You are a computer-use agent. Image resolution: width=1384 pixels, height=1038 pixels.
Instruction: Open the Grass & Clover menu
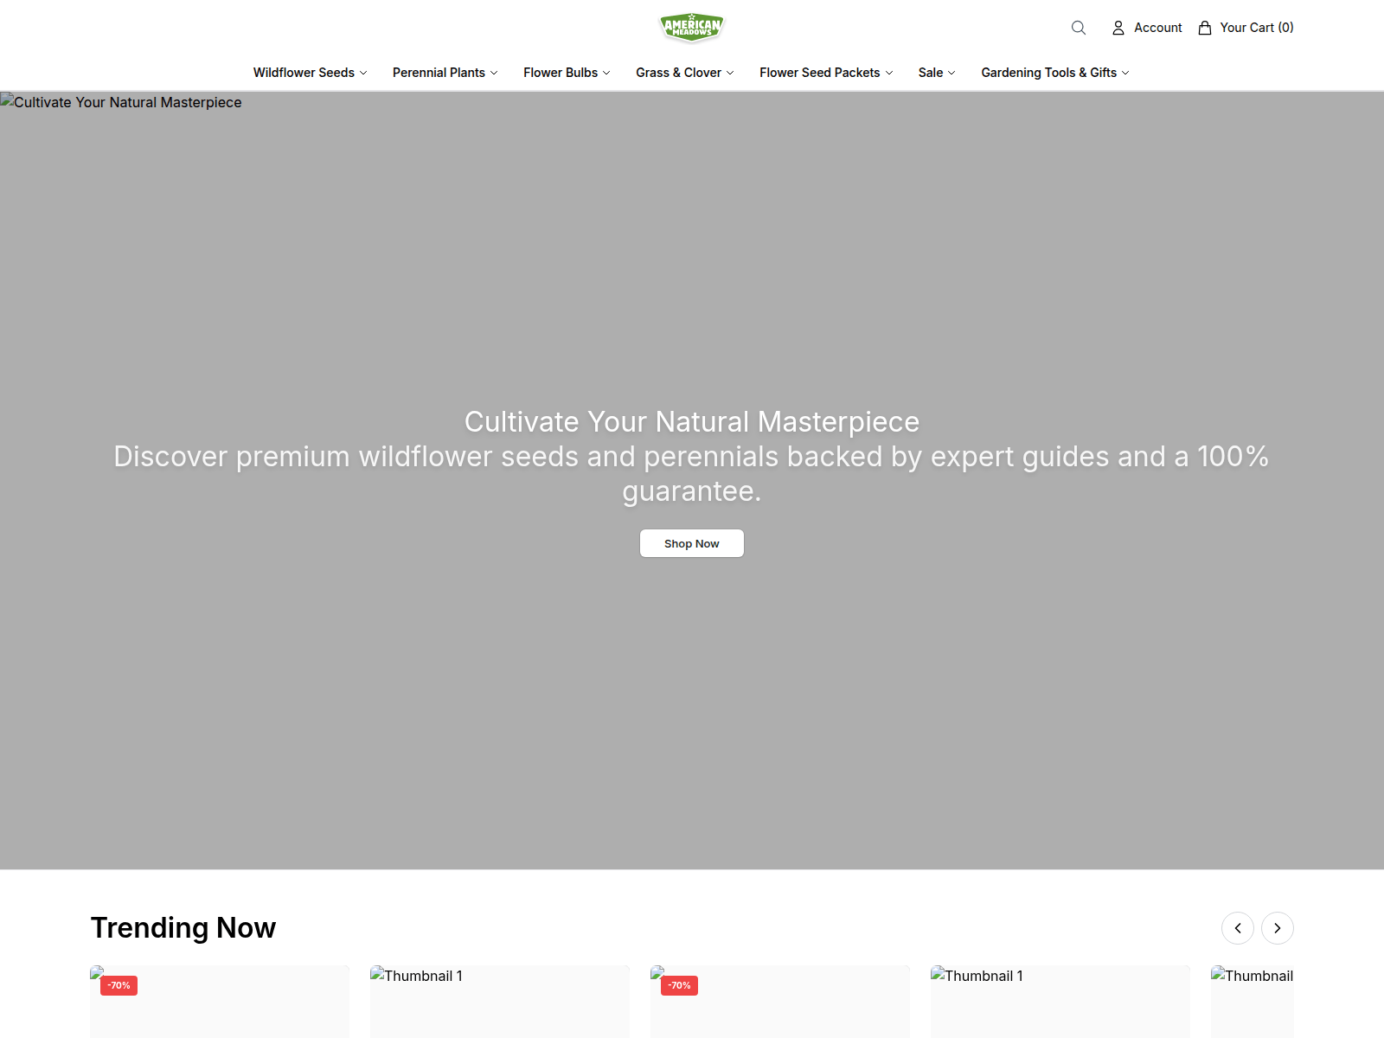click(678, 73)
